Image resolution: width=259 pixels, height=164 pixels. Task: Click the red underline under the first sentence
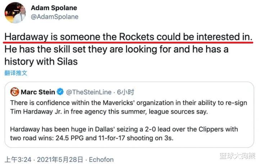128,42
